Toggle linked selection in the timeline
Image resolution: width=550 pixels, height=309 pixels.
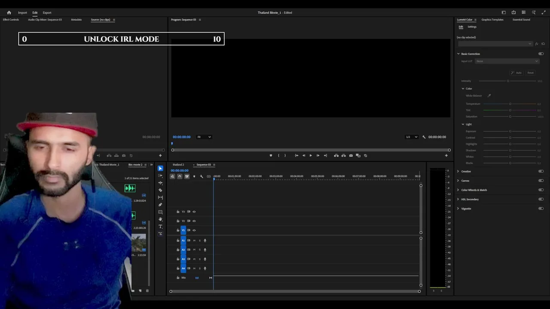pyautogui.click(x=187, y=176)
